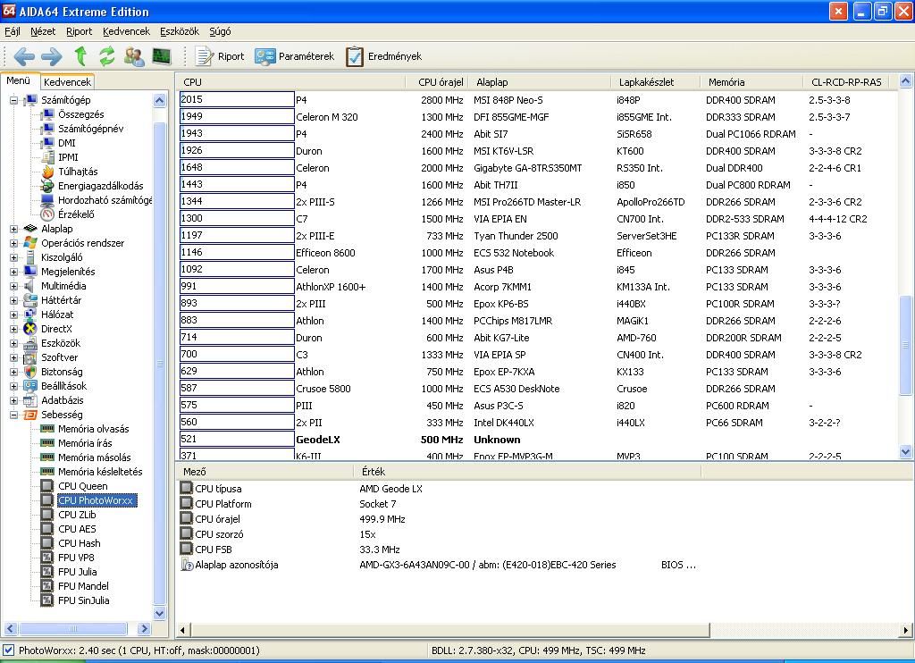Select Memória olvasás benchmark

click(93, 429)
